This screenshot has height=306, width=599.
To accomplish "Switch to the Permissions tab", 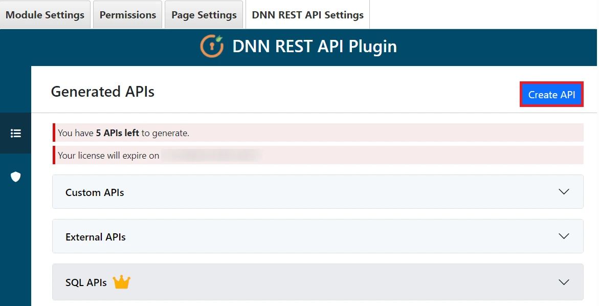I will 127,14.
